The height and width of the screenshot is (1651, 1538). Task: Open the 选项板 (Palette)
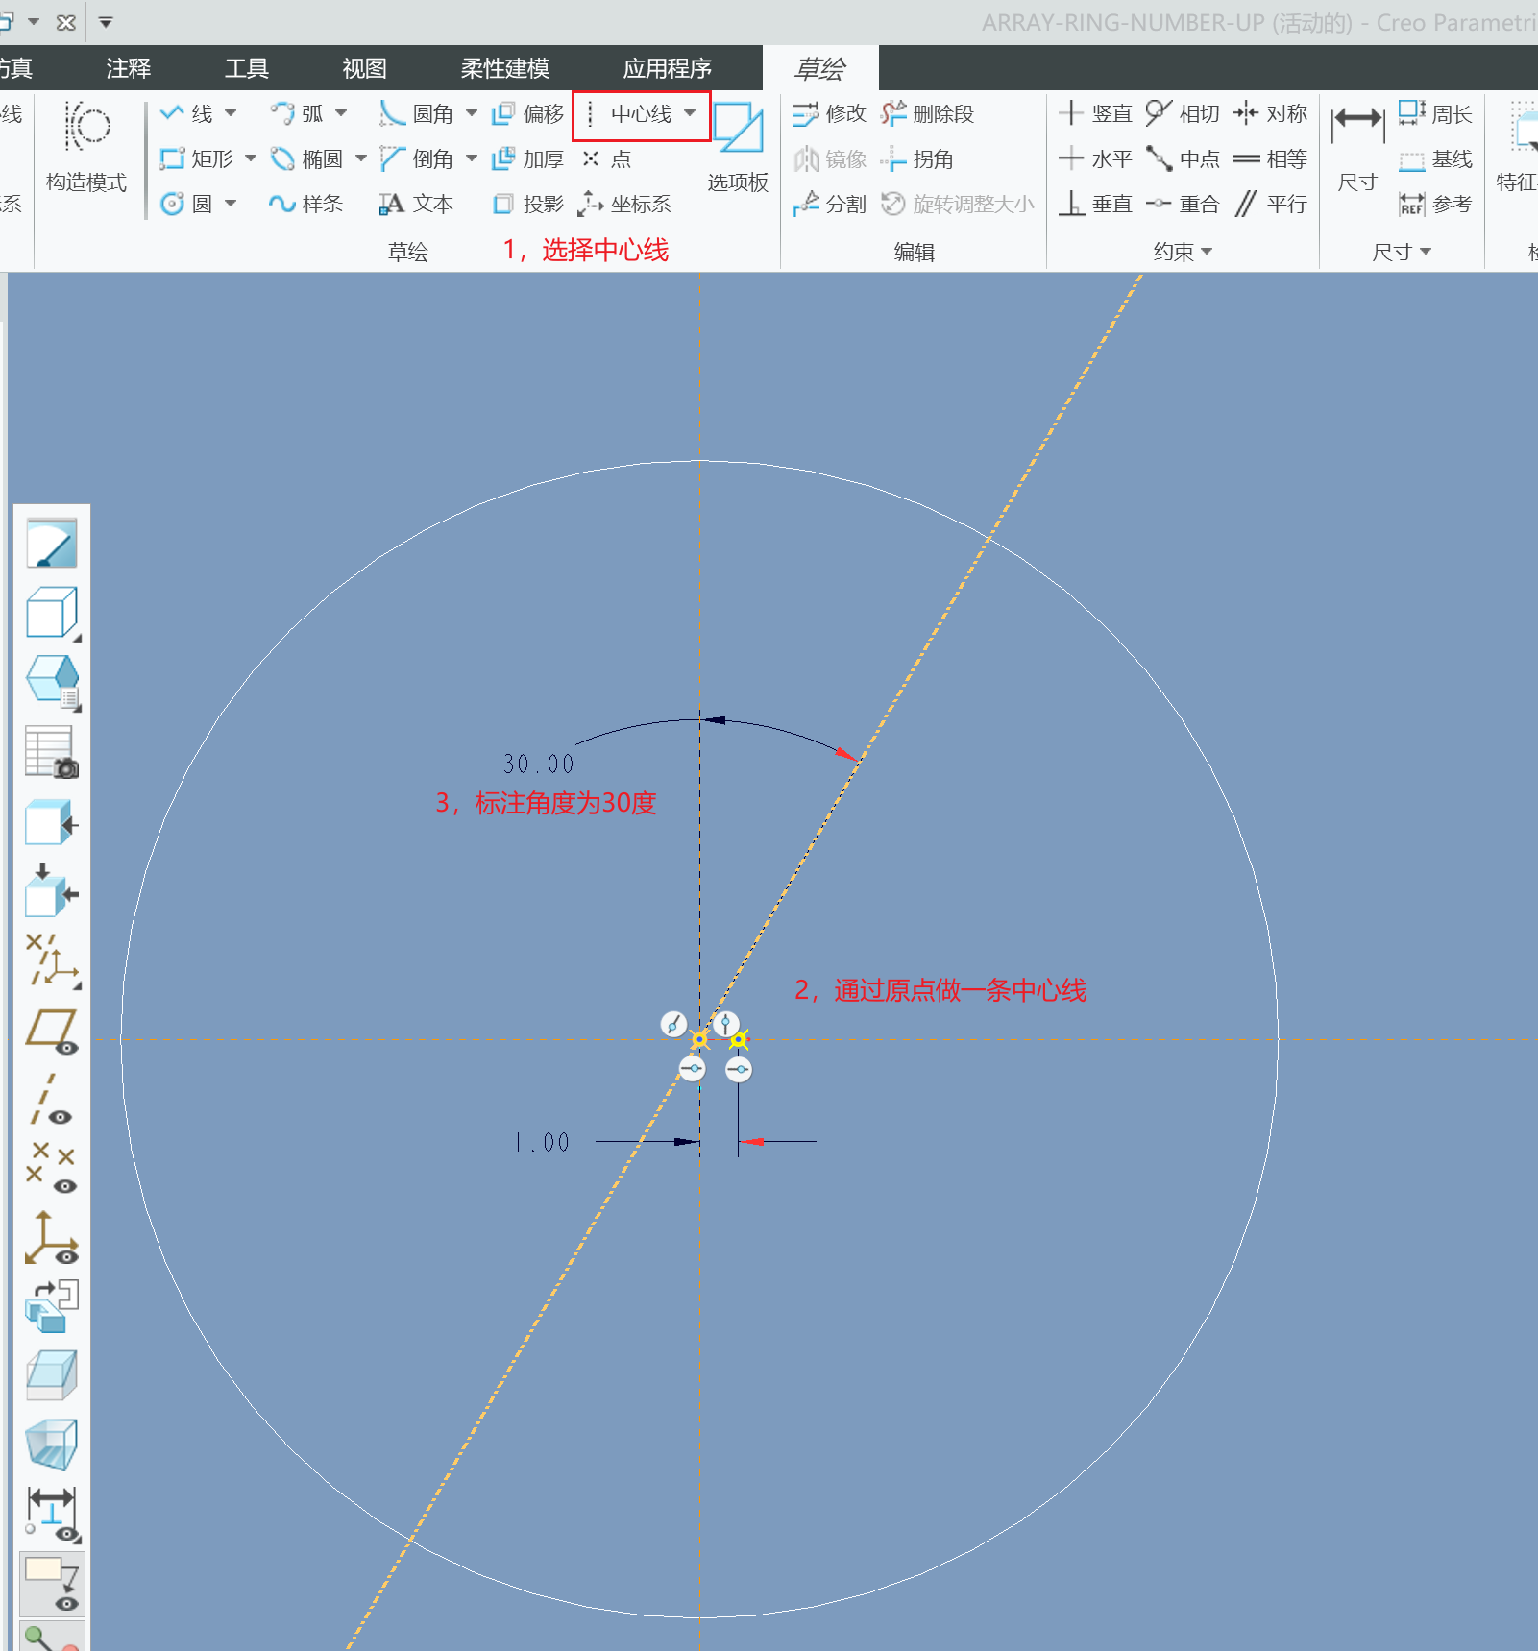pyautogui.click(x=738, y=147)
